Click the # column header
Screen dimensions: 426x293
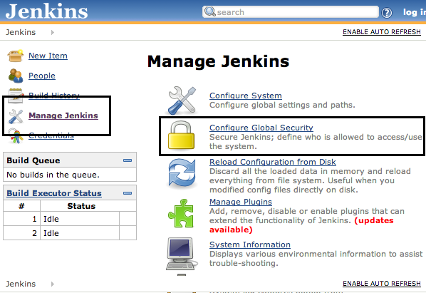(22, 206)
